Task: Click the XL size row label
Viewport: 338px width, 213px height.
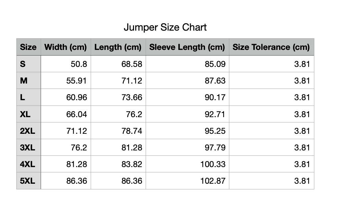Action: (x=25, y=114)
